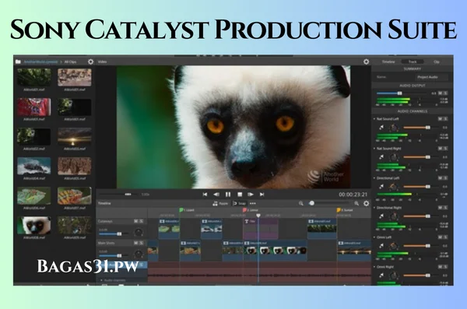
Task: Solo the Nat Sound Left channel
Action: pyautogui.click(x=445, y=118)
